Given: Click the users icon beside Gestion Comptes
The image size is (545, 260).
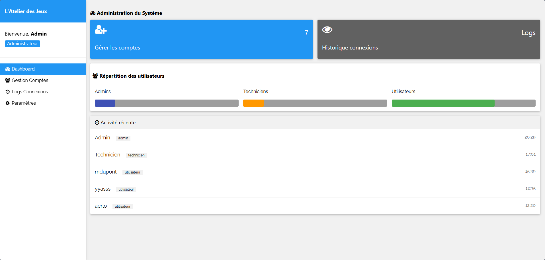Looking at the screenshot, I should 8,81.
